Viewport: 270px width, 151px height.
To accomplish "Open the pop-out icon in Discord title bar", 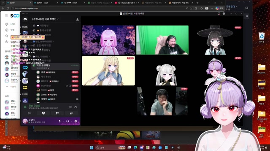I will tap(219, 13).
